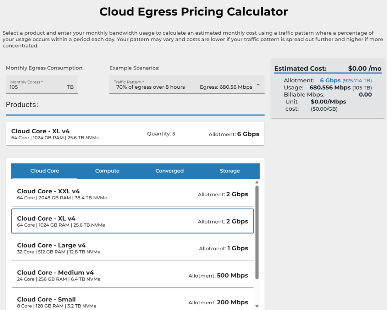
Task: Click the Monthly Egress input field
Action: tap(36, 87)
